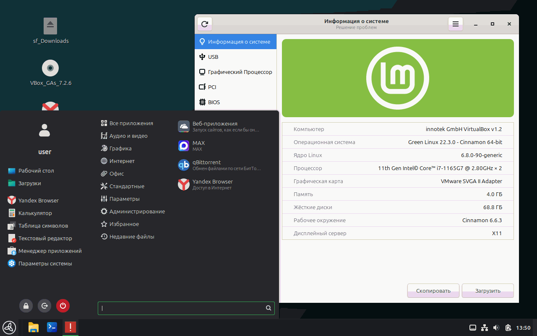Select the Интернет category
This screenshot has width=537, height=336.
click(122, 161)
